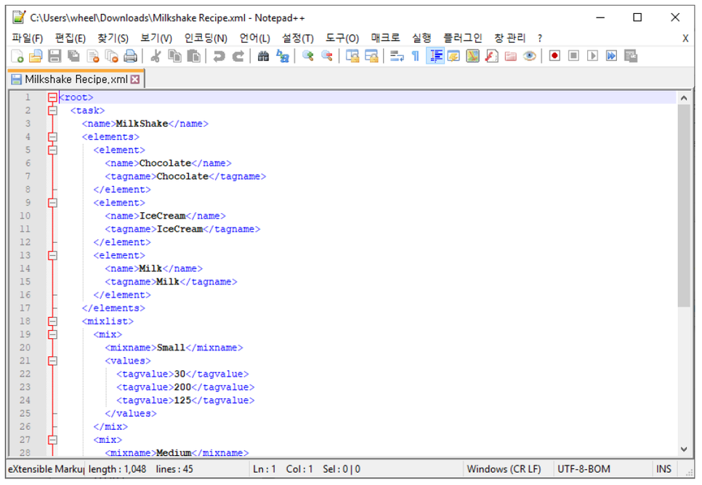The image size is (702, 485).
Task: Collapse the task node on line 2
Action: [52, 111]
